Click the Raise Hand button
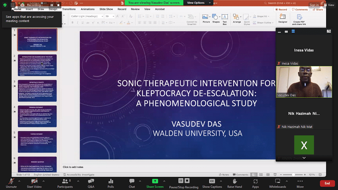 click(234, 181)
